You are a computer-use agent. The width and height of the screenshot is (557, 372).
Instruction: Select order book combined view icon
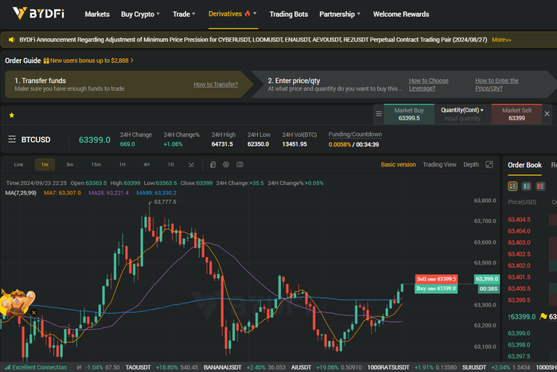coord(512,186)
